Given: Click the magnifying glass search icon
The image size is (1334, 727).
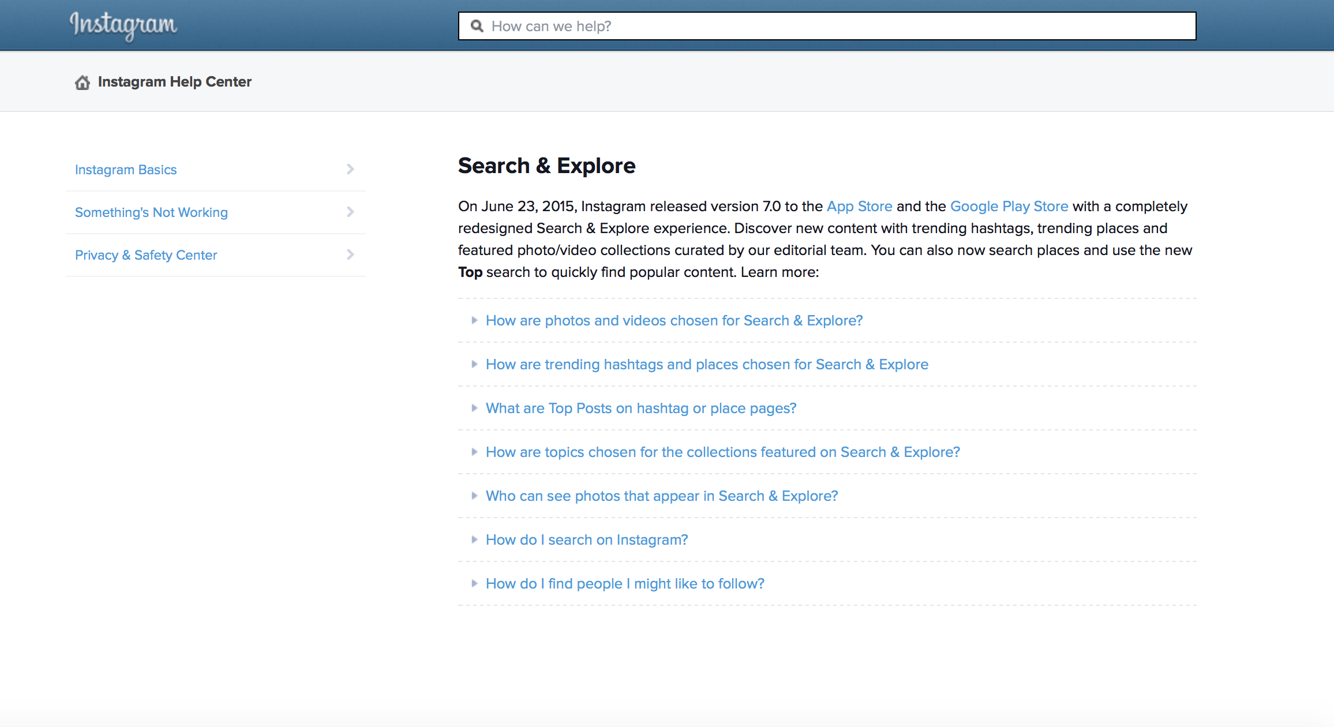Looking at the screenshot, I should tap(477, 26).
